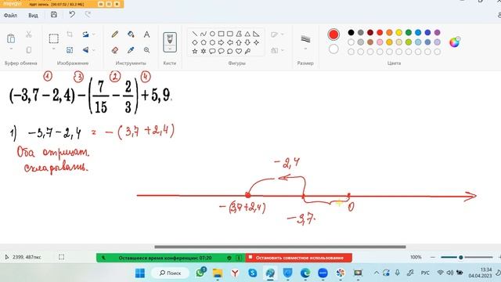Expand the selection options dropdown
501x282 pixels.
(x=54, y=49)
